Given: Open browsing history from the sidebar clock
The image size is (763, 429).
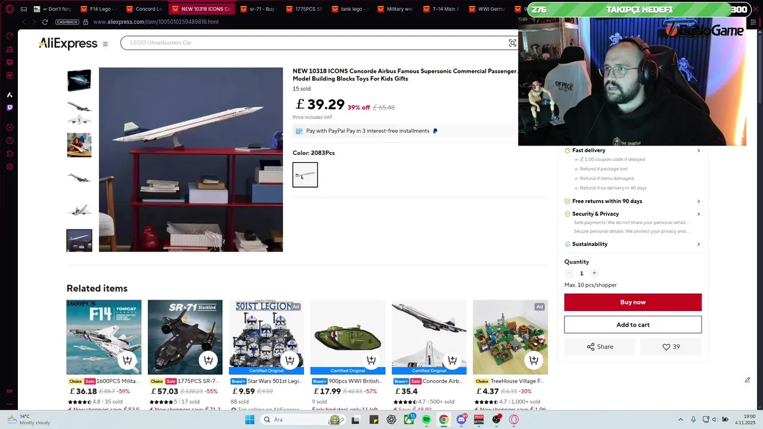Looking at the screenshot, I should [10, 141].
